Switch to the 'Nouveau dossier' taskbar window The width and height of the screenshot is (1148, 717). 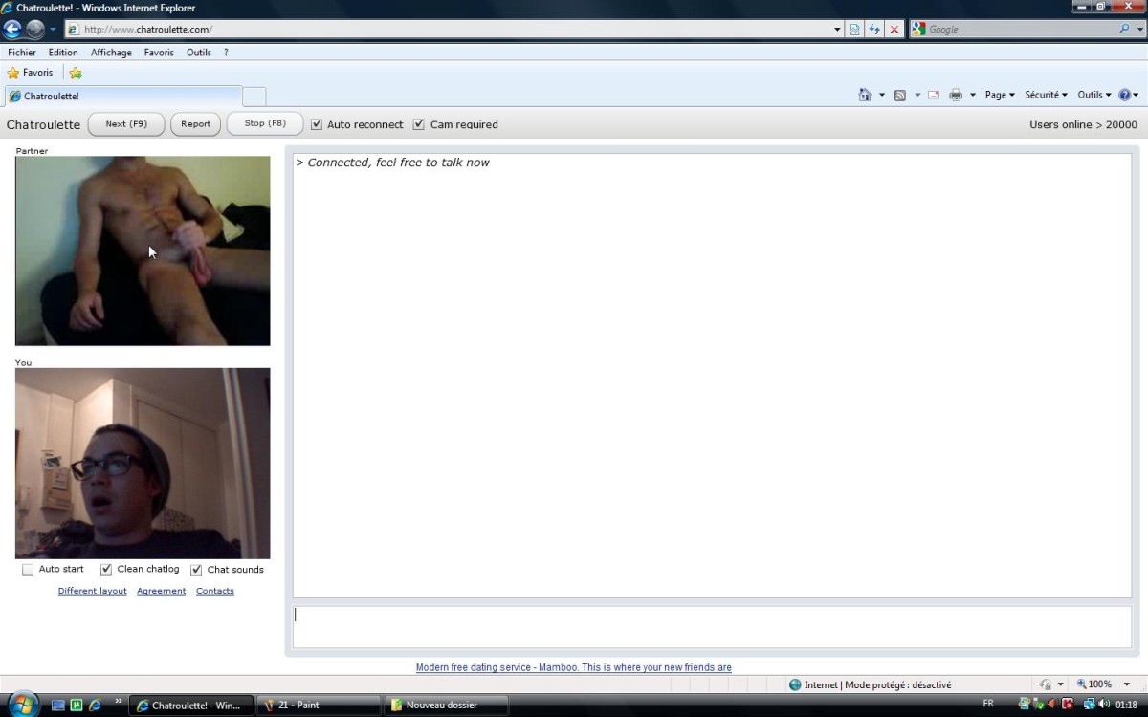446,706
